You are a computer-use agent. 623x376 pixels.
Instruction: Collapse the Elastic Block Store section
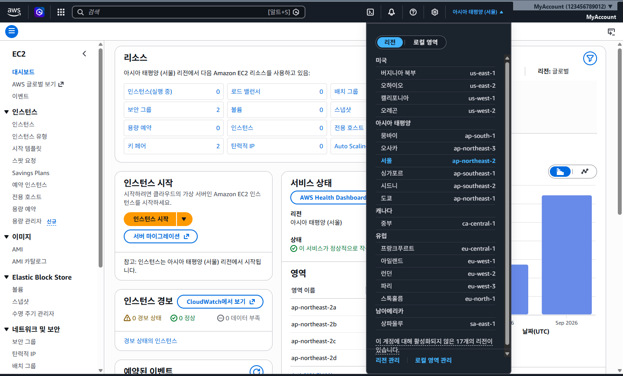click(x=6, y=277)
